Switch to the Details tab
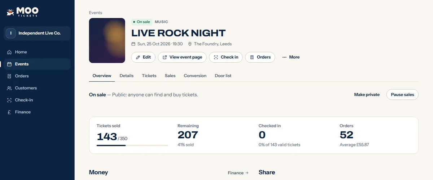This screenshot has height=180, width=433. pyautogui.click(x=127, y=76)
